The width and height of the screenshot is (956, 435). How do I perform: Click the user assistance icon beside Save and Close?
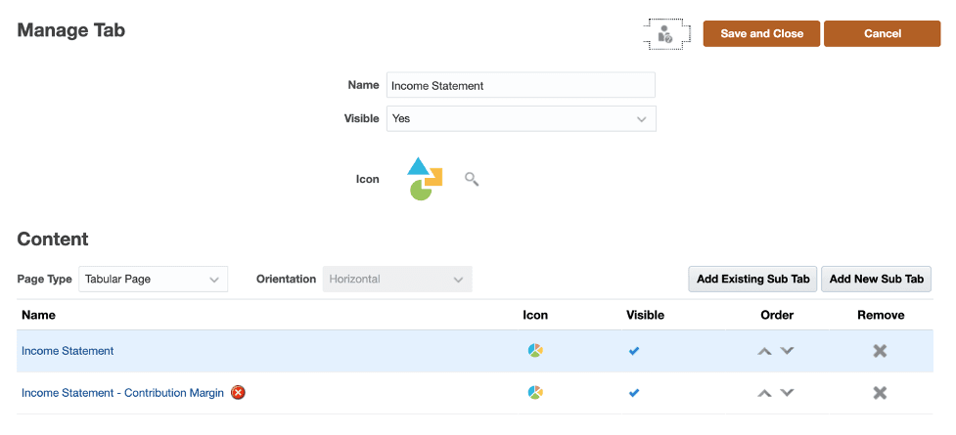coord(666,34)
